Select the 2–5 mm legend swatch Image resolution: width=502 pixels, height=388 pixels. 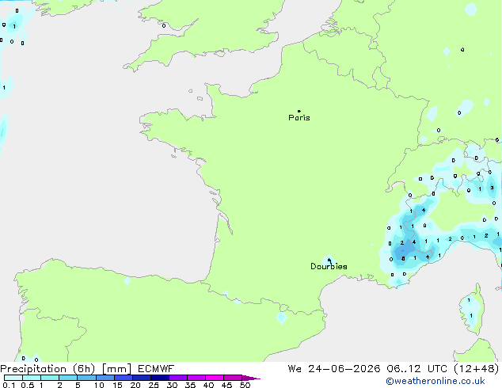click(x=68, y=378)
